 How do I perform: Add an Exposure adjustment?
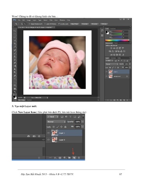(120, 48)
